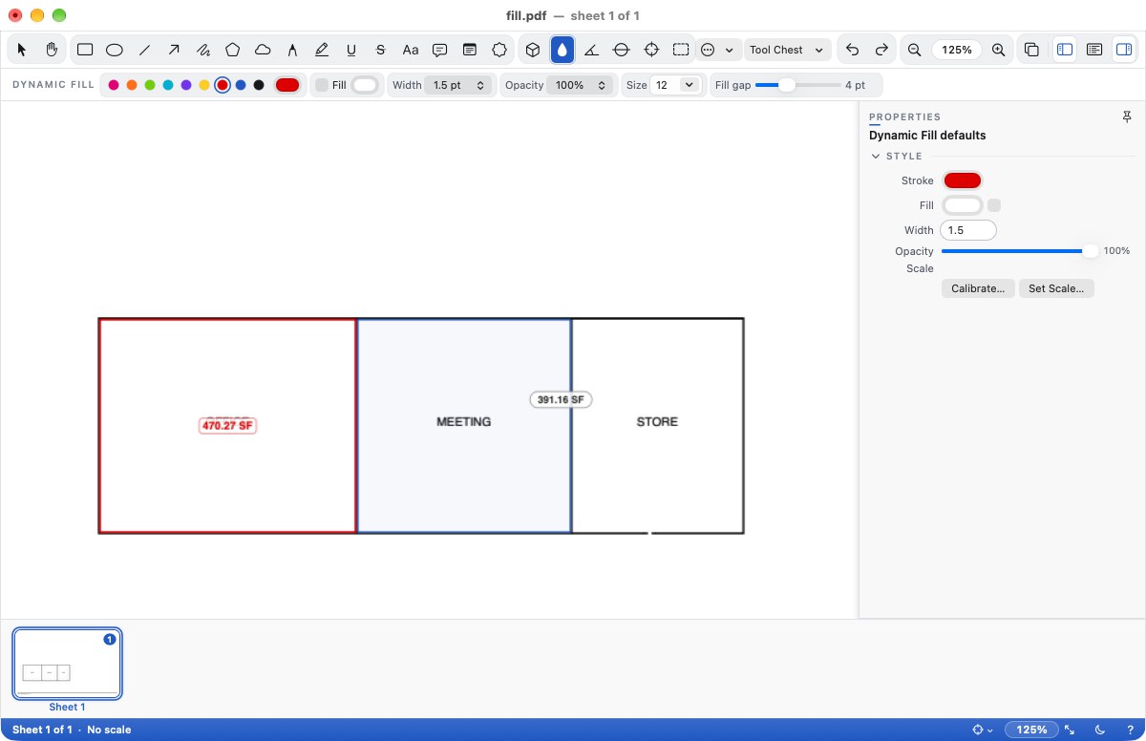Adjust the Properties Opacity slider
The width and height of the screenshot is (1146, 741).
tap(1020, 251)
